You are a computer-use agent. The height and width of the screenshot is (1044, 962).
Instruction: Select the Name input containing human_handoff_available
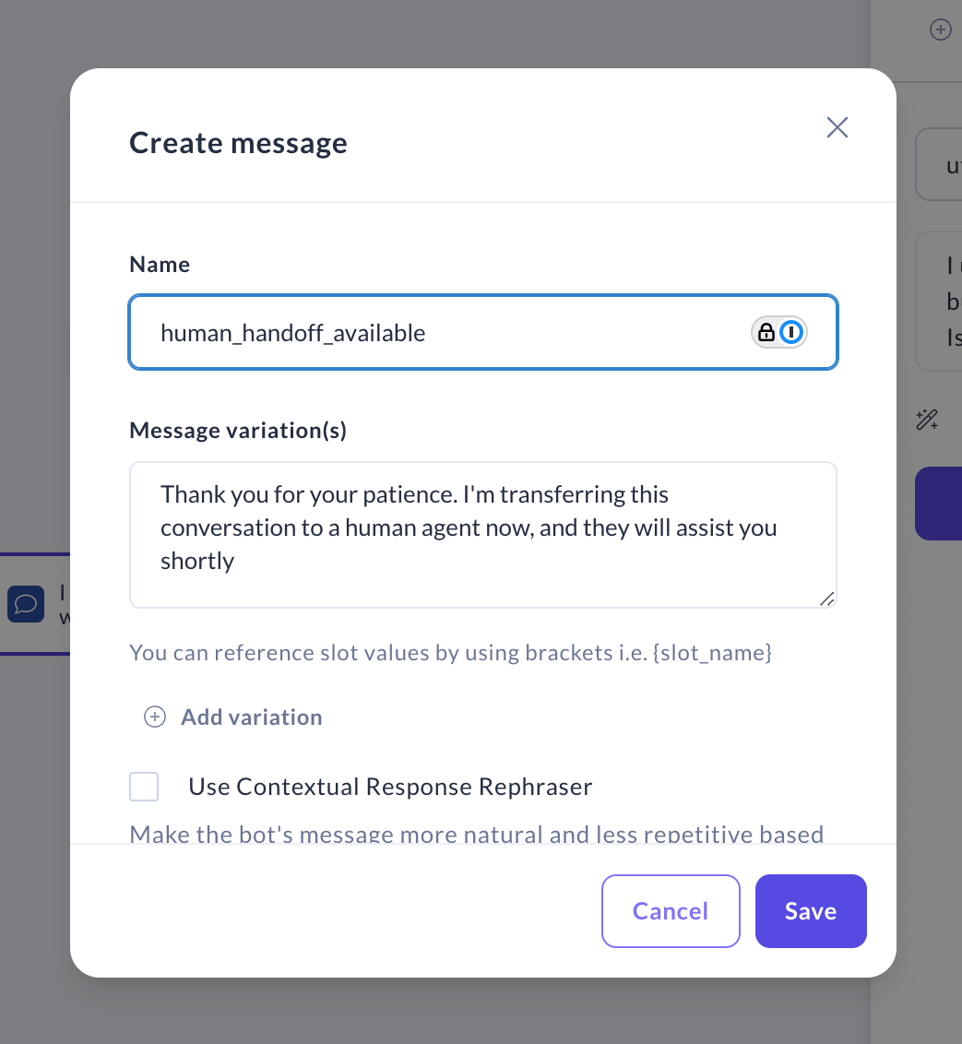coord(415,332)
